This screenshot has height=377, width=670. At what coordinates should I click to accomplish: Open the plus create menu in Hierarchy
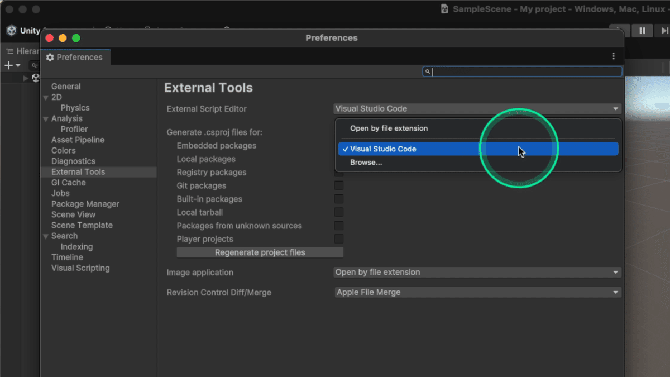[12, 65]
